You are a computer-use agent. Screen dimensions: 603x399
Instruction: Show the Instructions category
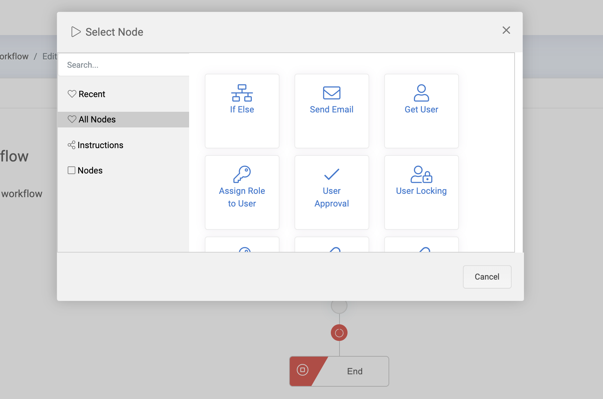coord(100,145)
